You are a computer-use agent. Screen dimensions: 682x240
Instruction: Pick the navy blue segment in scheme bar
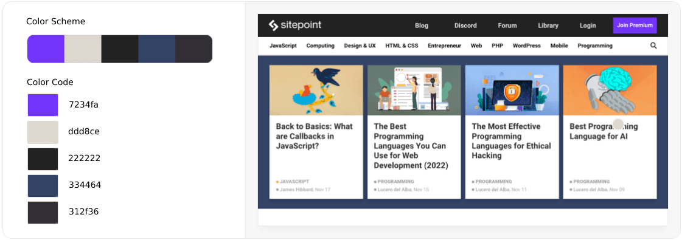pos(157,49)
